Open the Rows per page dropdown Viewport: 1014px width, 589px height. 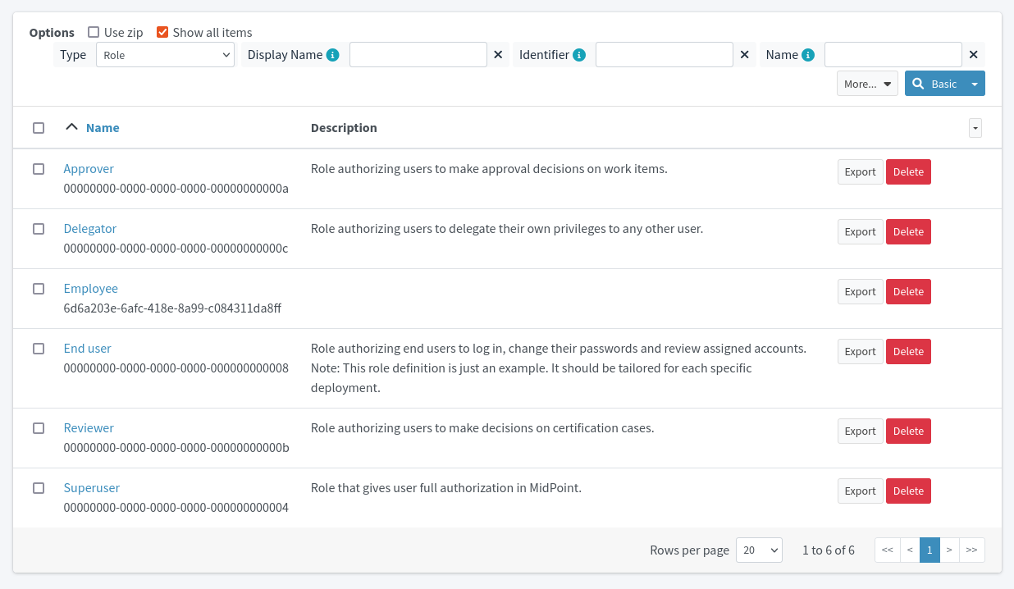click(x=759, y=550)
